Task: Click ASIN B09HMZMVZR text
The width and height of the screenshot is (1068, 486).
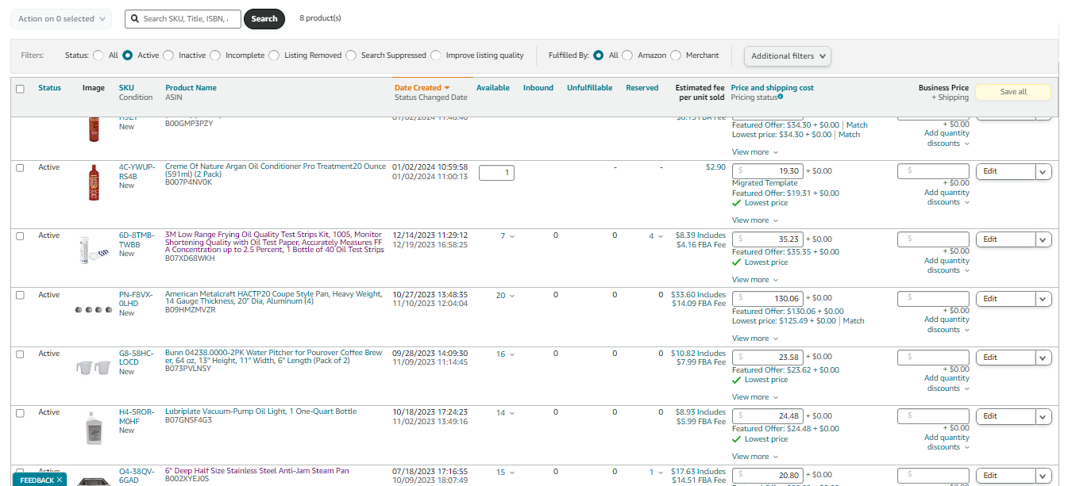Action: (x=190, y=310)
